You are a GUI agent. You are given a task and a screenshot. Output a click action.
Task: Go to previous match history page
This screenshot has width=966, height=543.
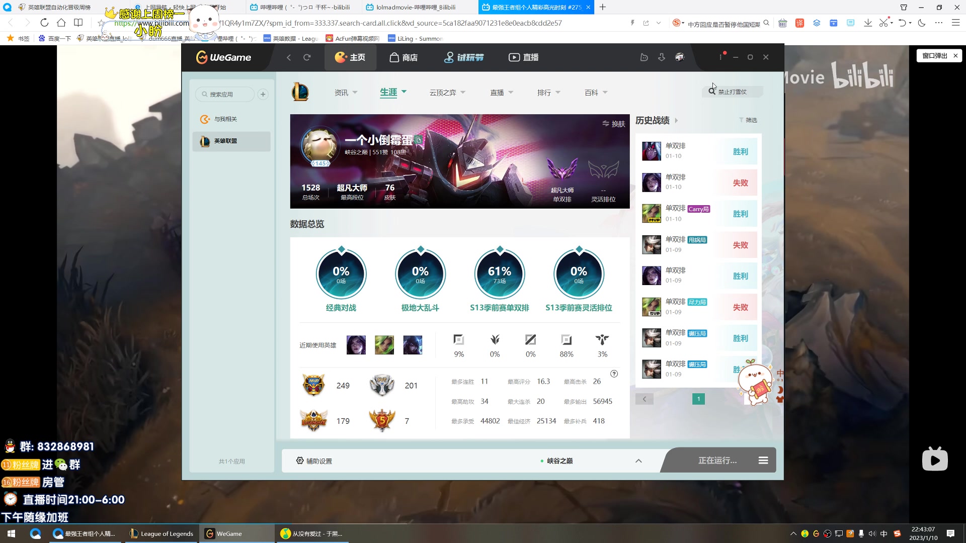(644, 399)
